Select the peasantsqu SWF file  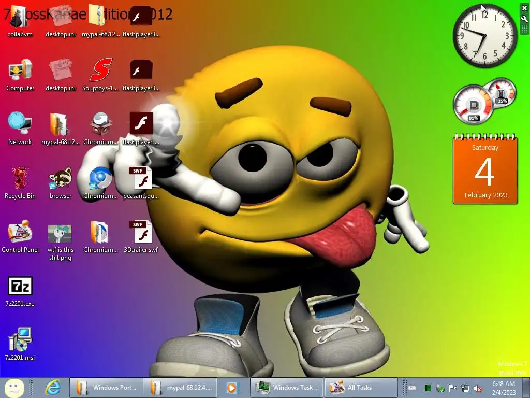click(141, 182)
